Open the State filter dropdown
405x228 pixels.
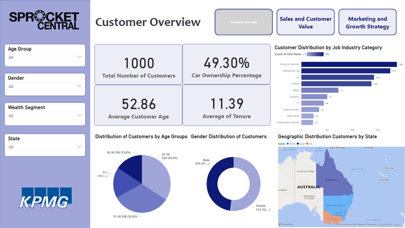79,146
